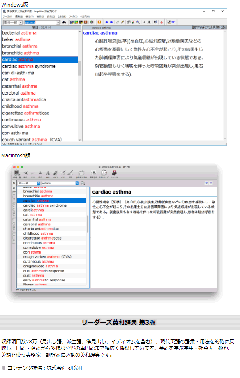Click the asthma search input in Windows window

coord(41,23)
